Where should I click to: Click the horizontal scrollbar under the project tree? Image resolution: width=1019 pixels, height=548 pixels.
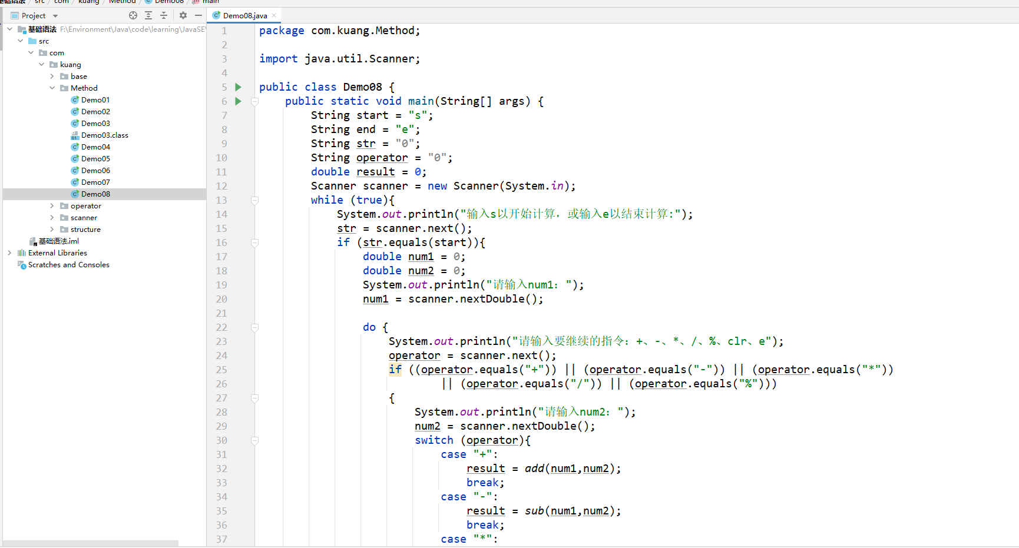[91, 543]
